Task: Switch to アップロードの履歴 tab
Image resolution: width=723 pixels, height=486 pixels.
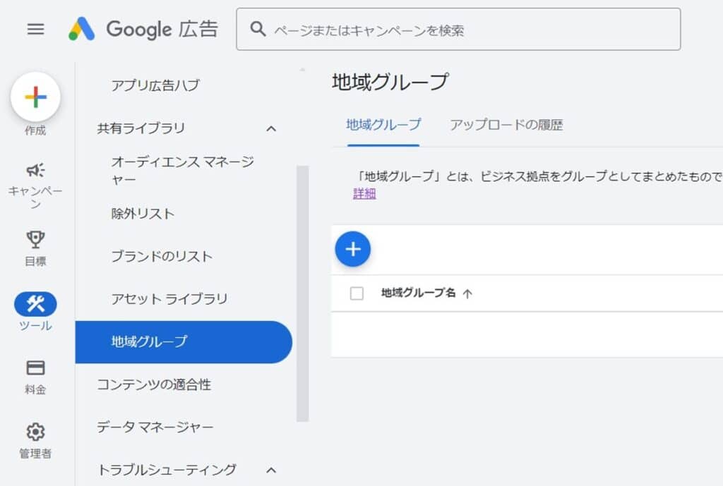Action: [x=506, y=125]
